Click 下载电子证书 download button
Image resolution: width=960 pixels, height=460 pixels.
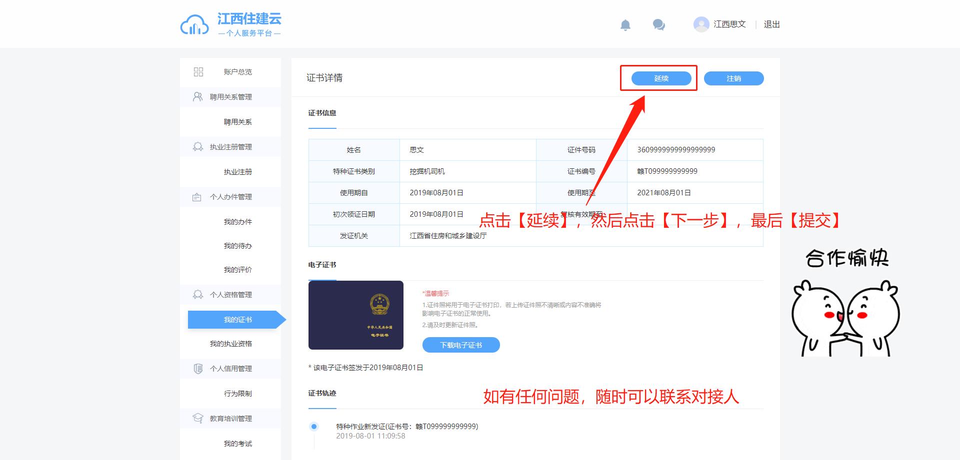pyautogui.click(x=460, y=345)
